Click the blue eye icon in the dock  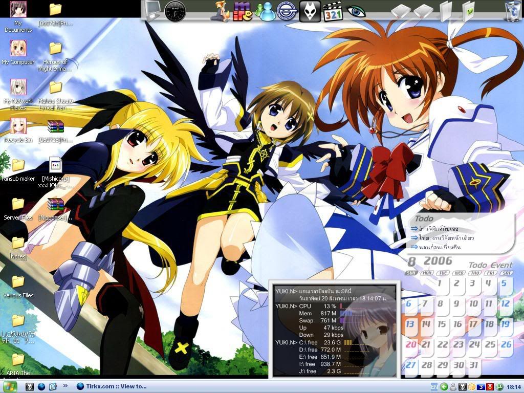point(356,11)
